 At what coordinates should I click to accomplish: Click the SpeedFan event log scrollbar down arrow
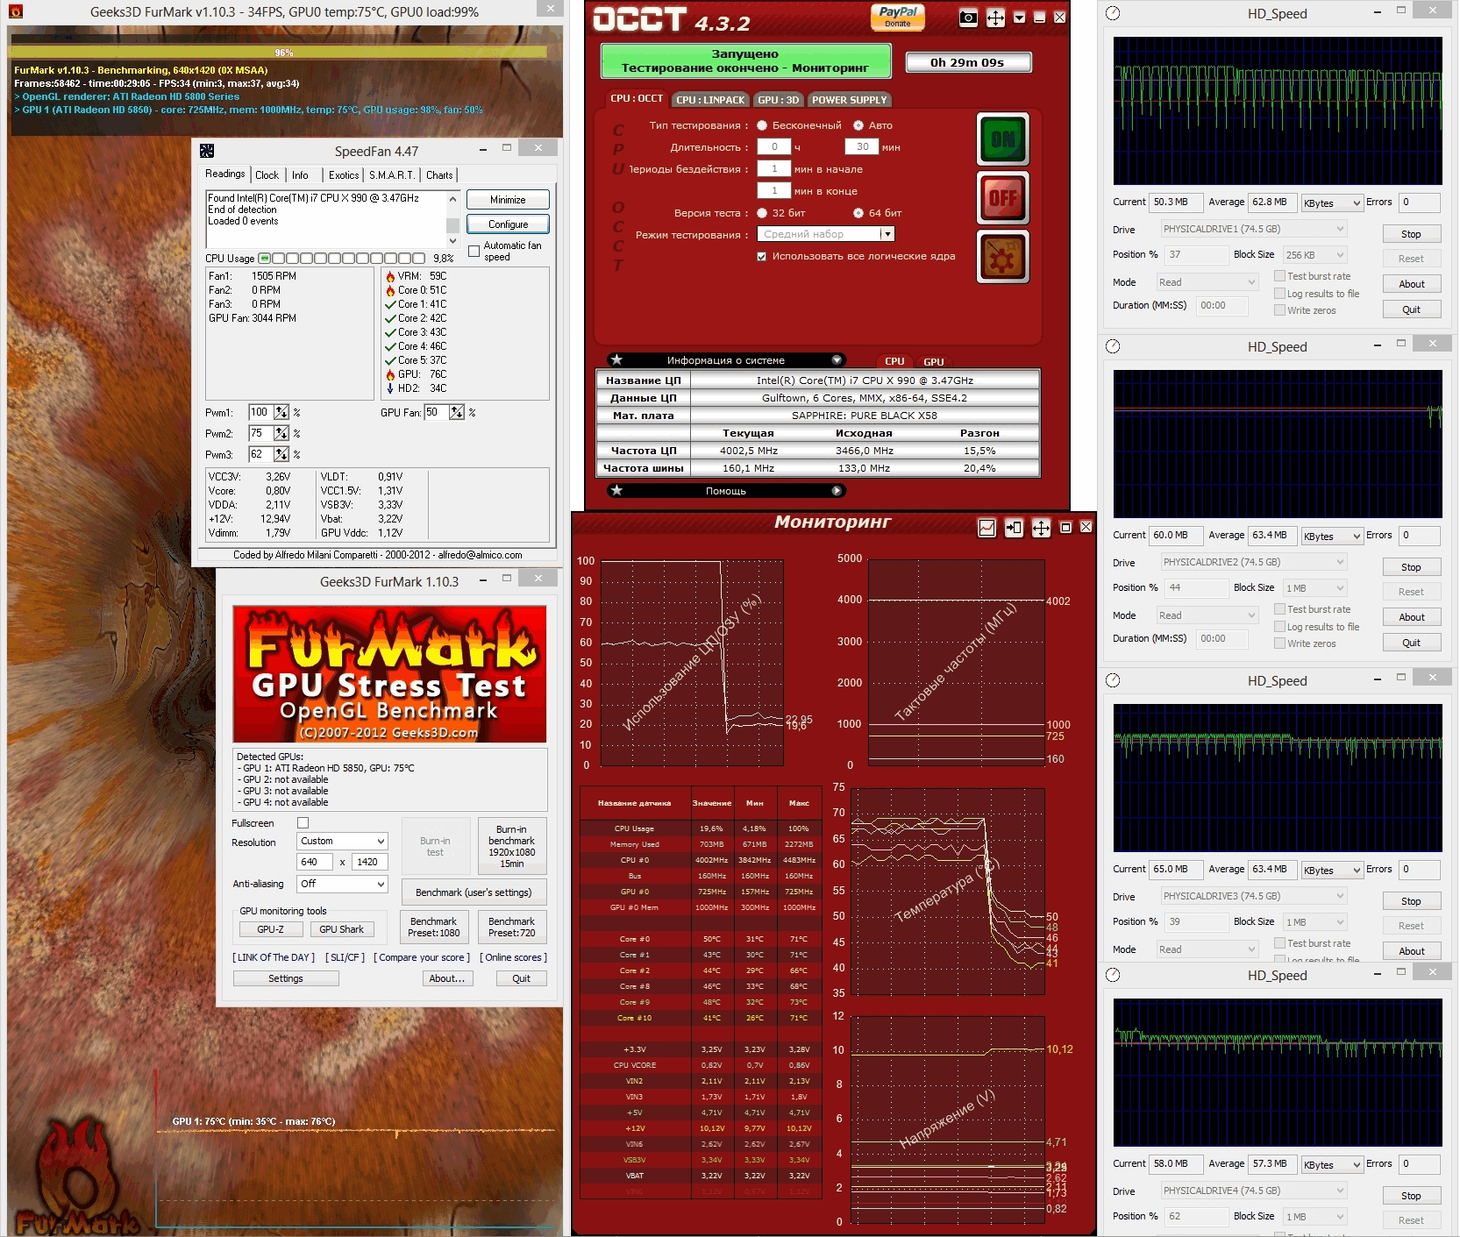[453, 241]
